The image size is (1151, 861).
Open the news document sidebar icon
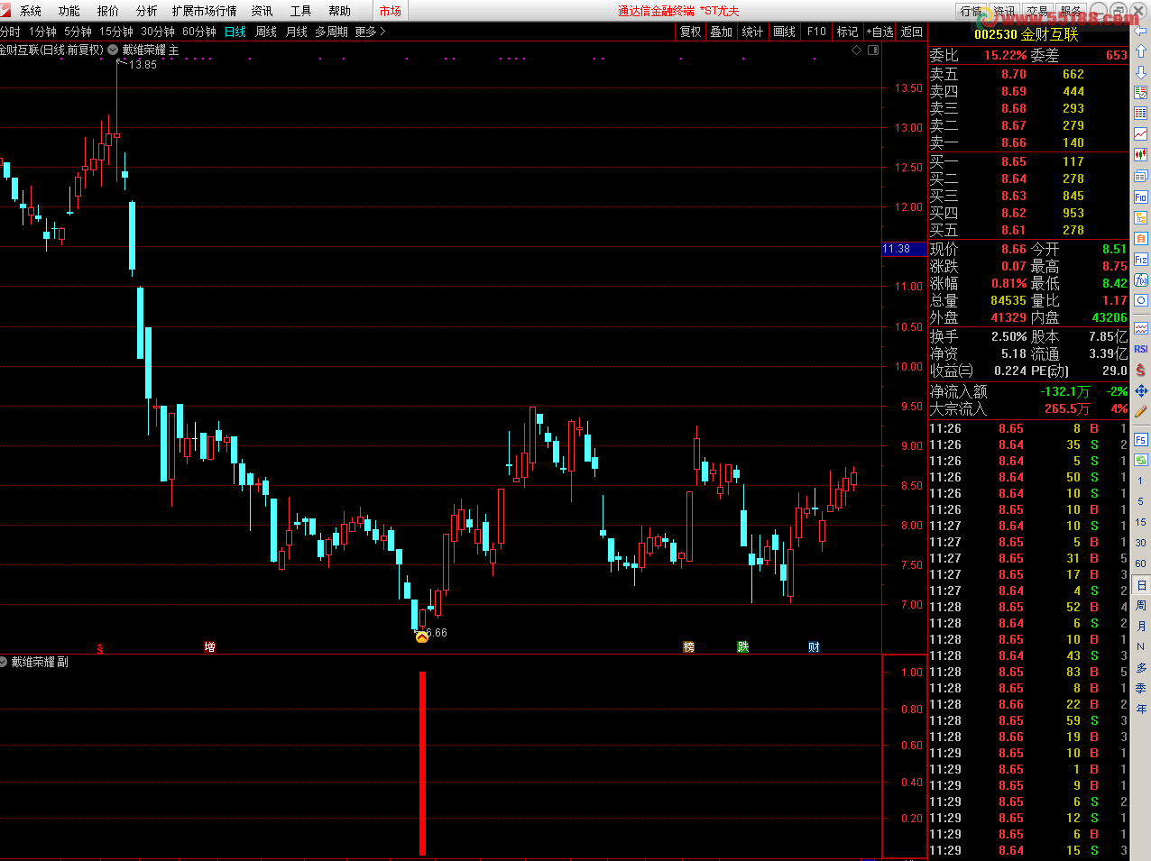(1141, 92)
